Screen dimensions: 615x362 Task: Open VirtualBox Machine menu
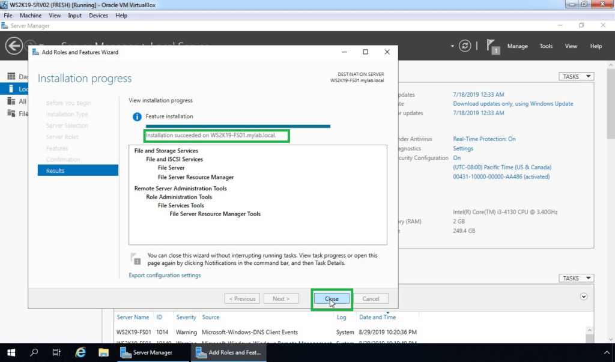click(31, 15)
